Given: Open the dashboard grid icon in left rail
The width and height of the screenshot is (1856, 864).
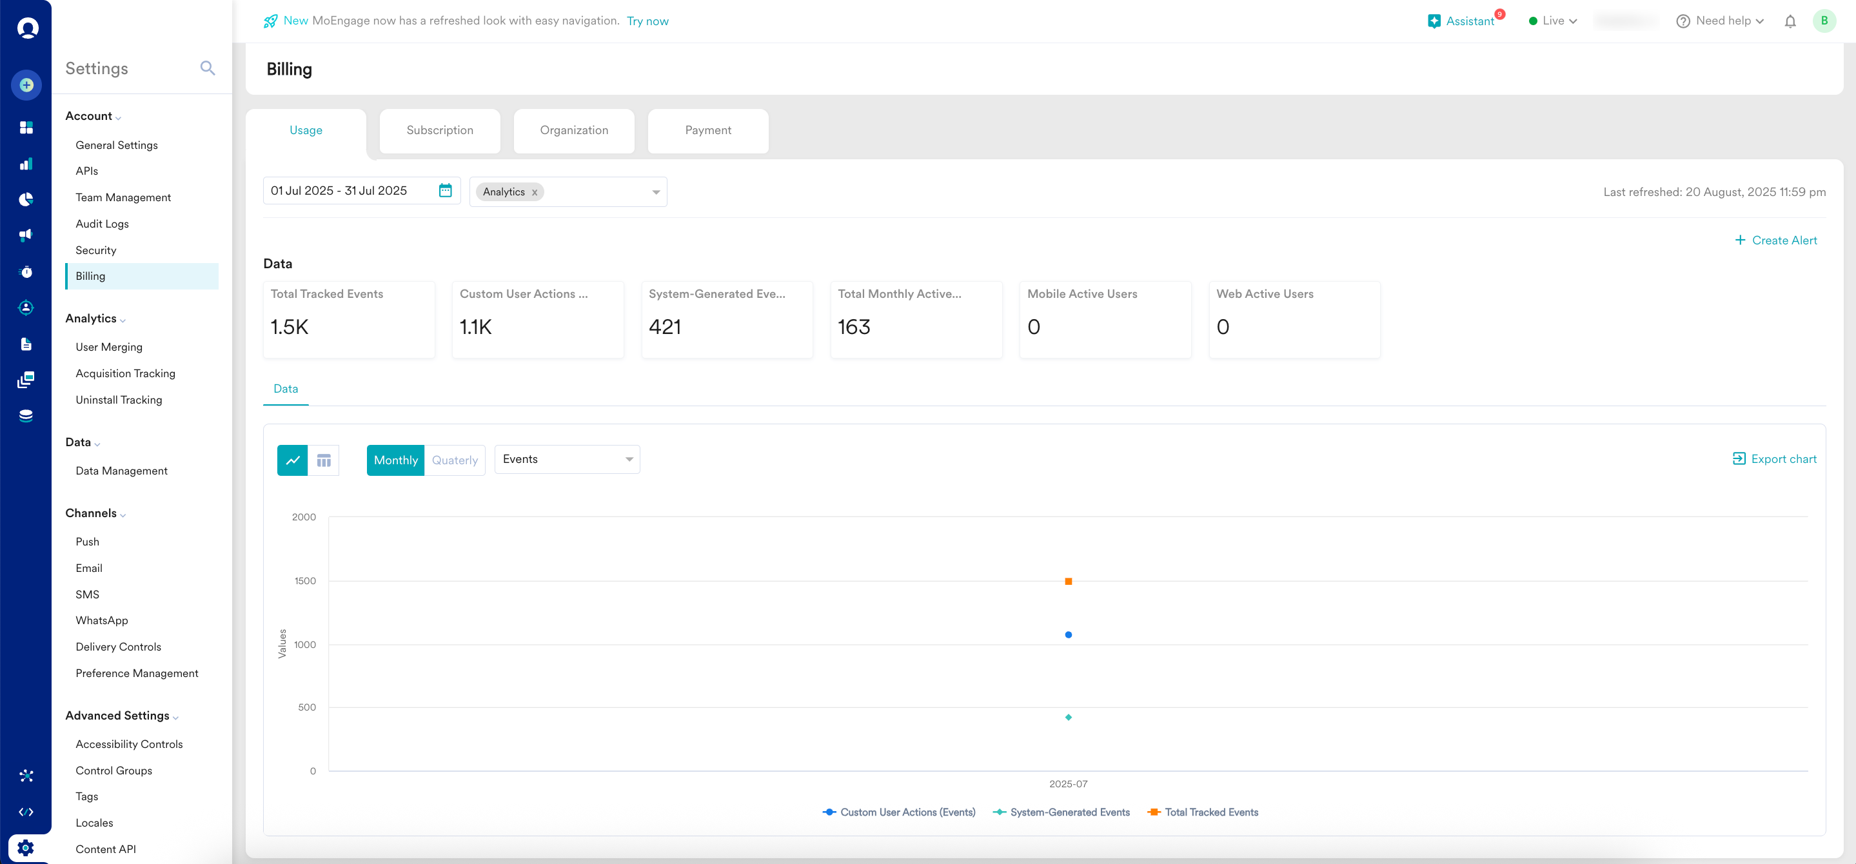Looking at the screenshot, I should (x=26, y=128).
